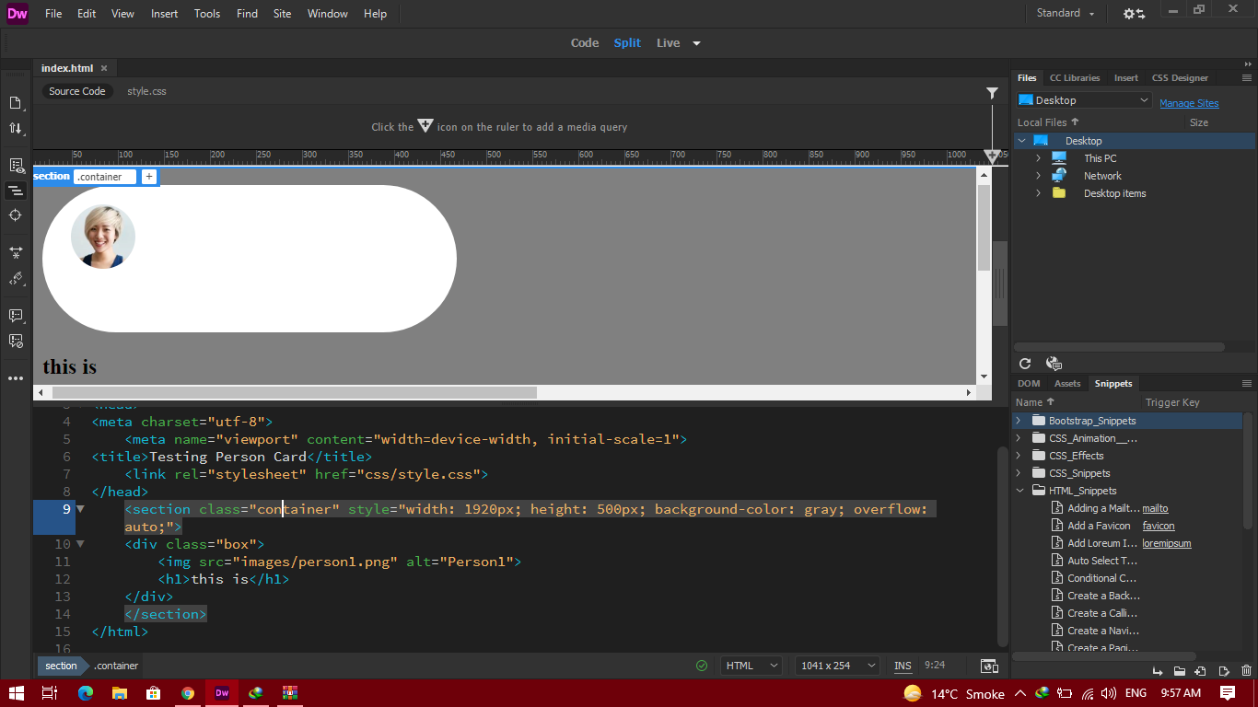Open the Files panel options menu
This screenshot has width=1258, height=707.
coord(1246,78)
